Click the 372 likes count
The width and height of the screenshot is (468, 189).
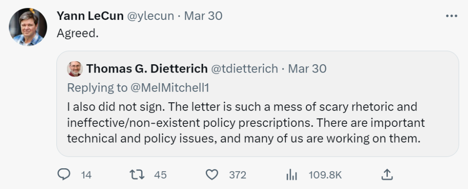[x=237, y=175]
